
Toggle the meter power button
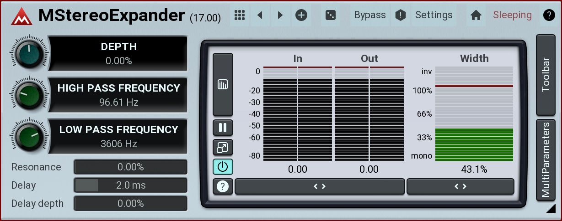click(x=223, y=167)
